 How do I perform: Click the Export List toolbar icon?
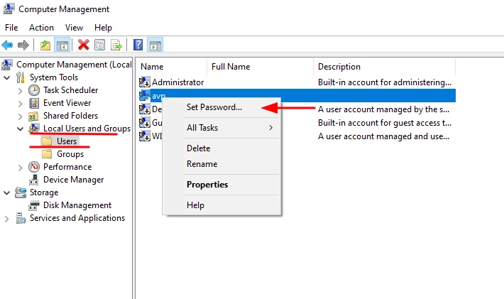pyautogui.click(x=116, y=45)
